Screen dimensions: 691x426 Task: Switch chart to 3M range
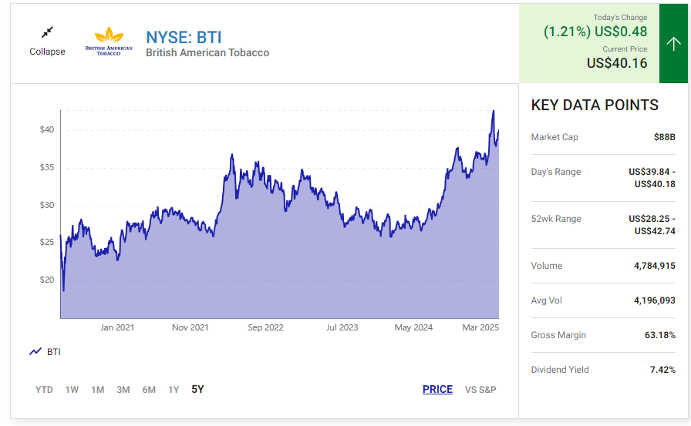click(123, 390)
